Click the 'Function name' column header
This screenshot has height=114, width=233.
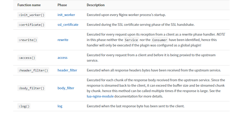(x=29, y=5)
